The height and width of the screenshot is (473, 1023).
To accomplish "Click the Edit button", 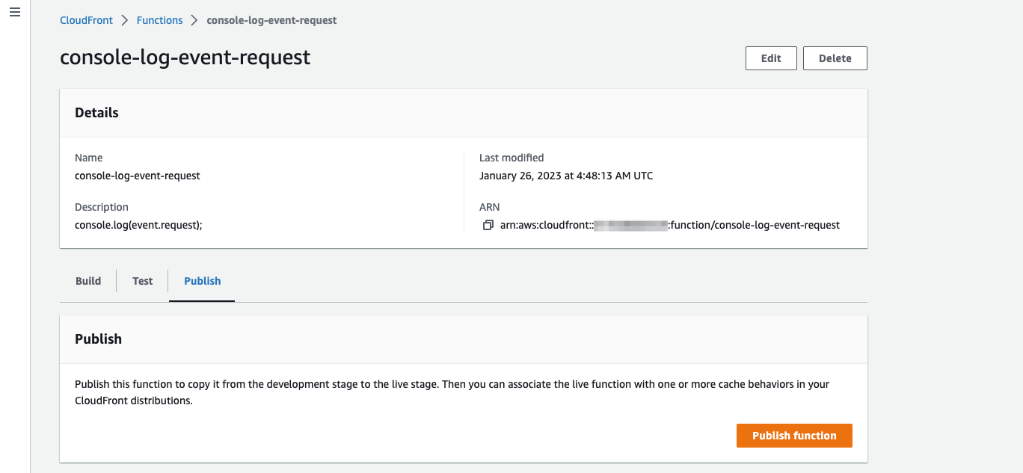I will (x=771, y=58).
